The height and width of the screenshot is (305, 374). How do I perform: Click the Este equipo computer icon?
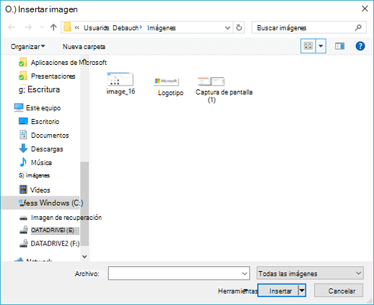point(19,107)
